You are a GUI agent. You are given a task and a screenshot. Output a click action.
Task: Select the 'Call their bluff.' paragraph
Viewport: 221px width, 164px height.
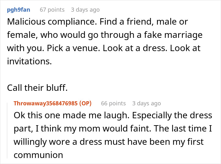click(37, 88)
